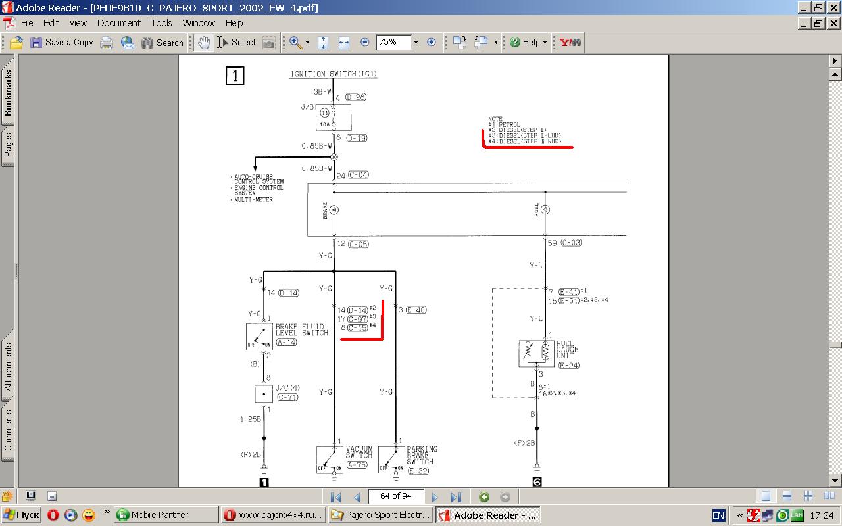This screenshot has width=842, height=526.
Task: Click the Zoom Out minus button
Action: [365, 43]
